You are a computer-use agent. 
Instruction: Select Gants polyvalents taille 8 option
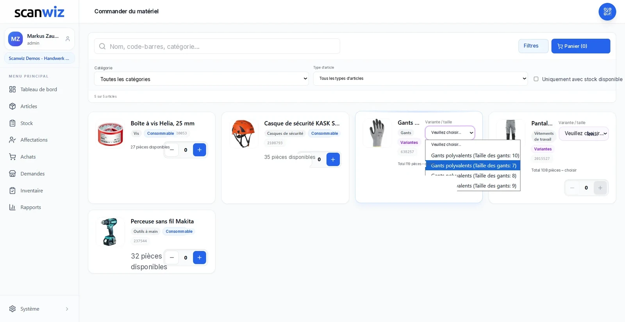pos(473,176)
